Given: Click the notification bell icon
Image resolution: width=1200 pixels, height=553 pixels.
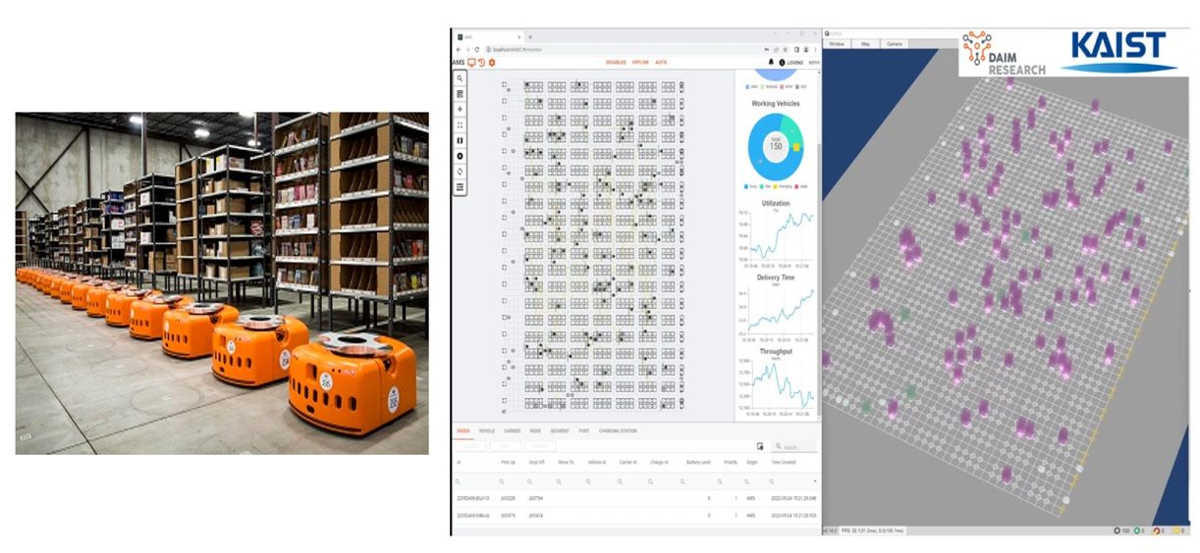Looking at the screenshot, I should [x=771, y=62].
